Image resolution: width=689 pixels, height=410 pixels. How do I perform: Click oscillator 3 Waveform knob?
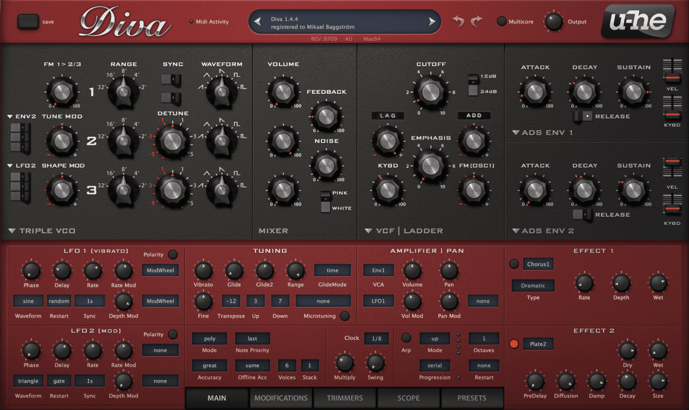pos(222,191)
